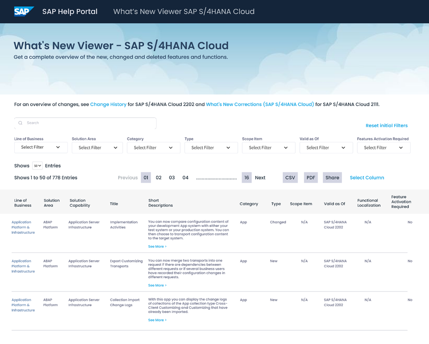Expand the Category filter dropdown

pos(153,148)
